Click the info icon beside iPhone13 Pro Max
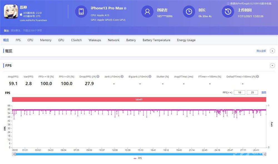This screenshot has height=164, width=278. [x=125, y=8]
